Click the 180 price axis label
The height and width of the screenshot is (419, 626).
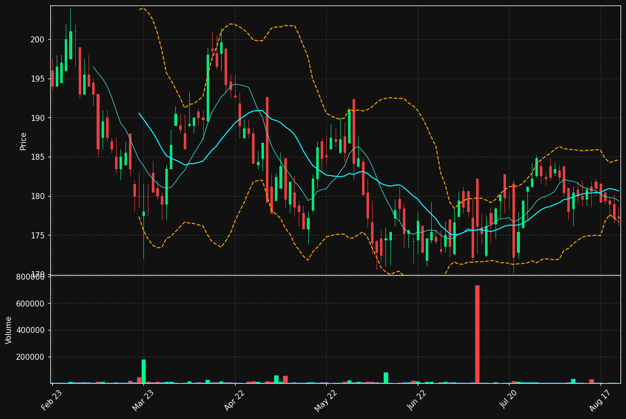pyautogui.click(x=39, y=196)
